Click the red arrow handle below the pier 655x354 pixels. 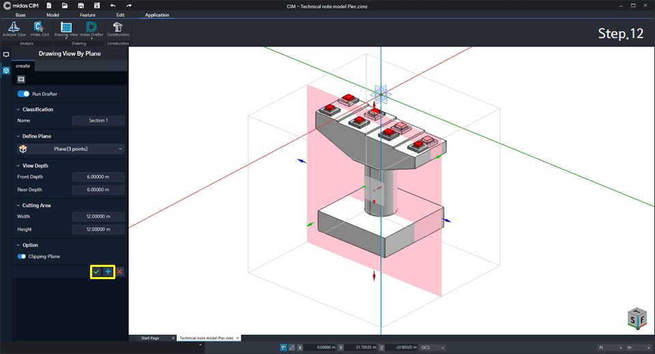coord(374,276)
